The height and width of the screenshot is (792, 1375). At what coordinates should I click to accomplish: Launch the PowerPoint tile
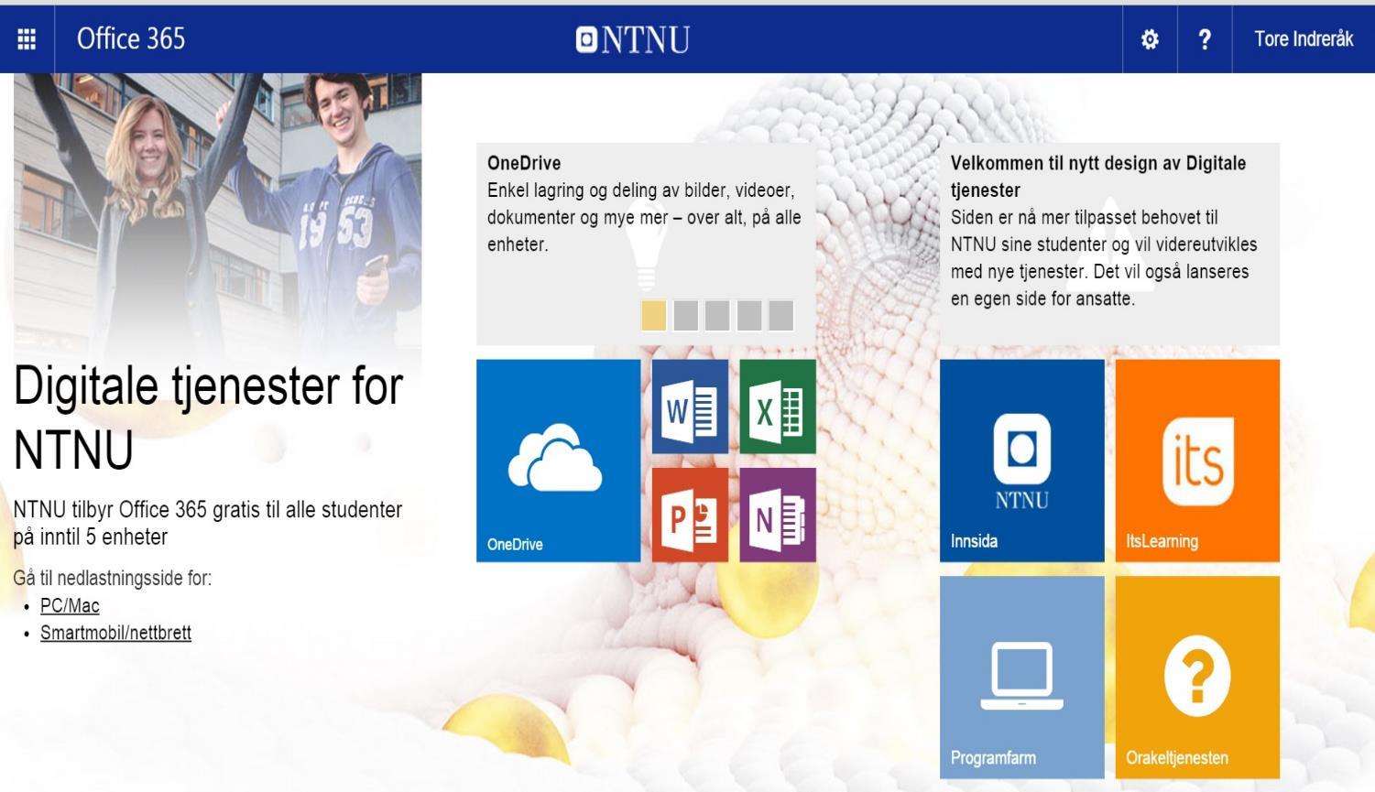coord(691,515)
